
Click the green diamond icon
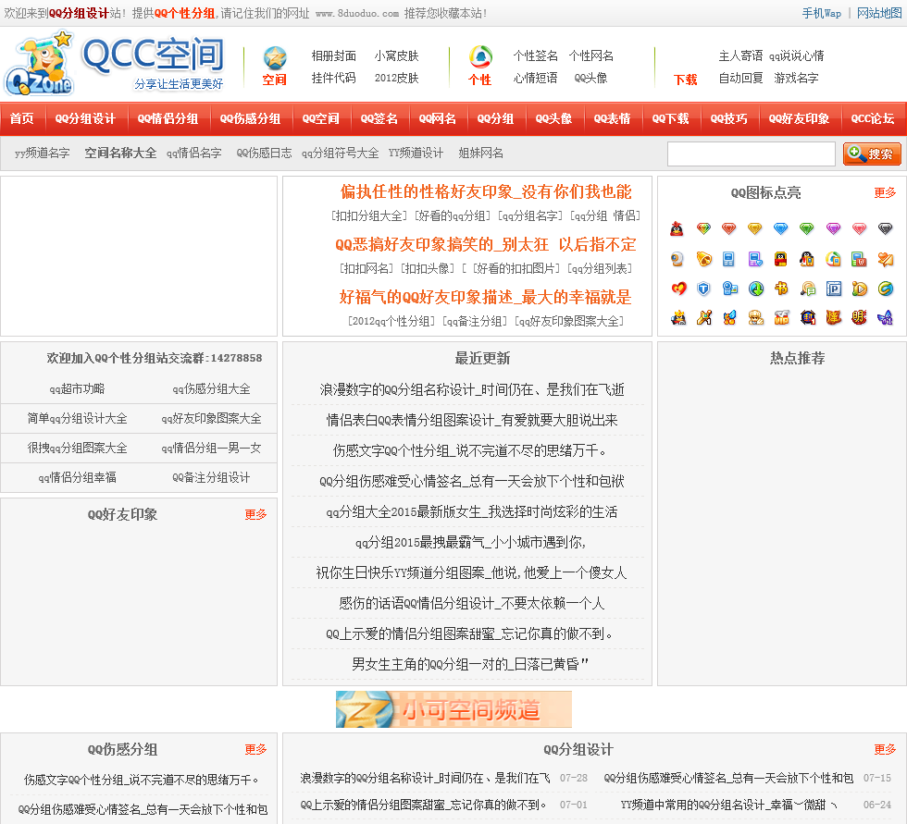[x=807, y=228]
